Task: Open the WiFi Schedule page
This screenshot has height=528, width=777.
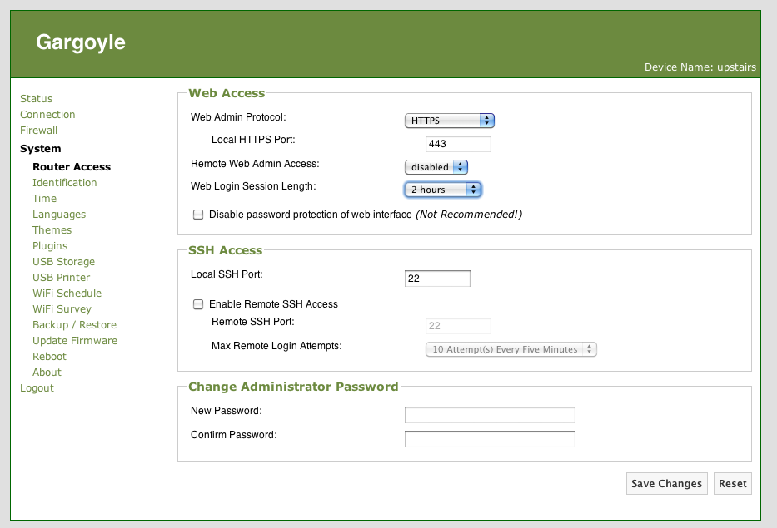Action: [x=67, y=294]
